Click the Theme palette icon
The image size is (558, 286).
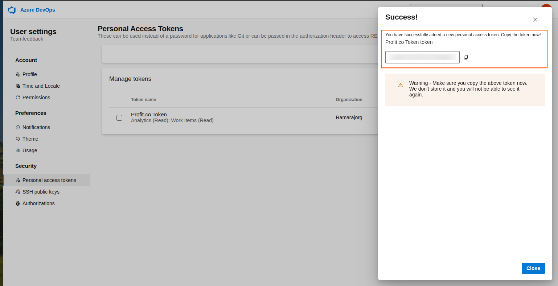[x=18, y=139]
